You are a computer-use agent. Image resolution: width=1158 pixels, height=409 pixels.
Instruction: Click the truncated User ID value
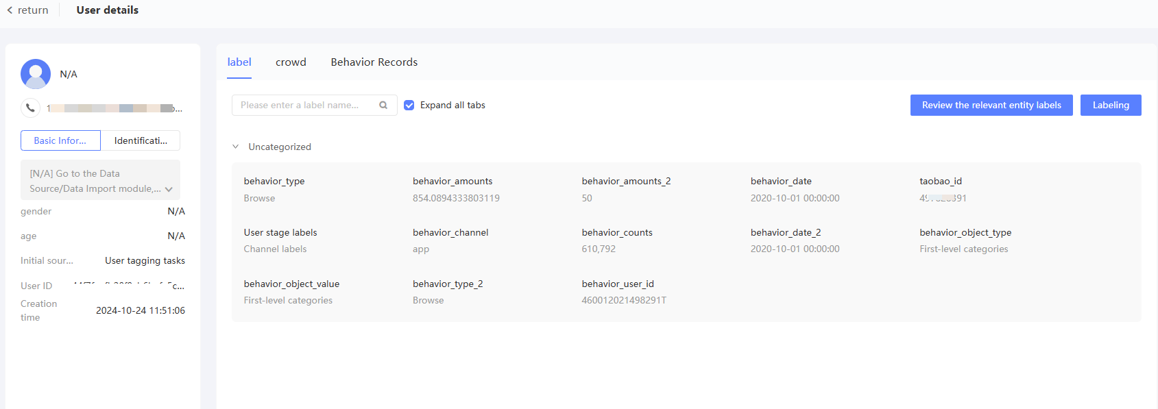point(129,286)
